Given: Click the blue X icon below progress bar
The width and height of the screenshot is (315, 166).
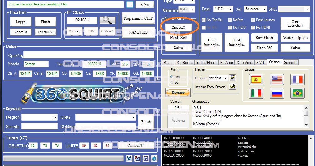Looking at the screenshot, I should click(129, 159).
